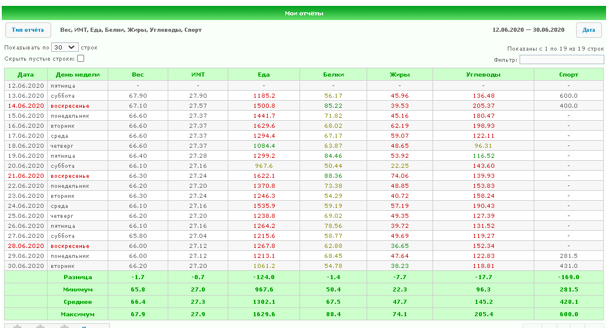Image resolution: width=609 pixels, height=328 pixels.
Task: Click the Максимум summary row label
Action: point(78,314)
